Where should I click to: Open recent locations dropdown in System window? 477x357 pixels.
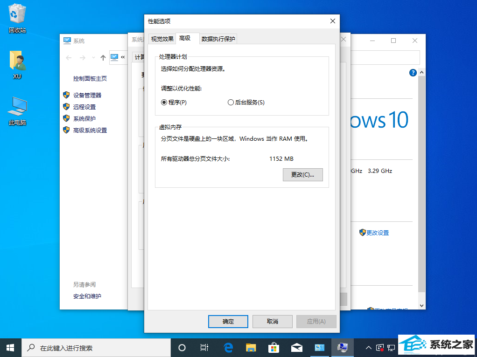pos(93,58)
